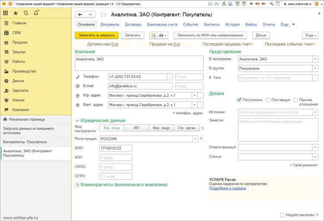Open the В программе dropdown arrow
The image size is (324, 221).
pyautogui.click(x=315, y=59)
